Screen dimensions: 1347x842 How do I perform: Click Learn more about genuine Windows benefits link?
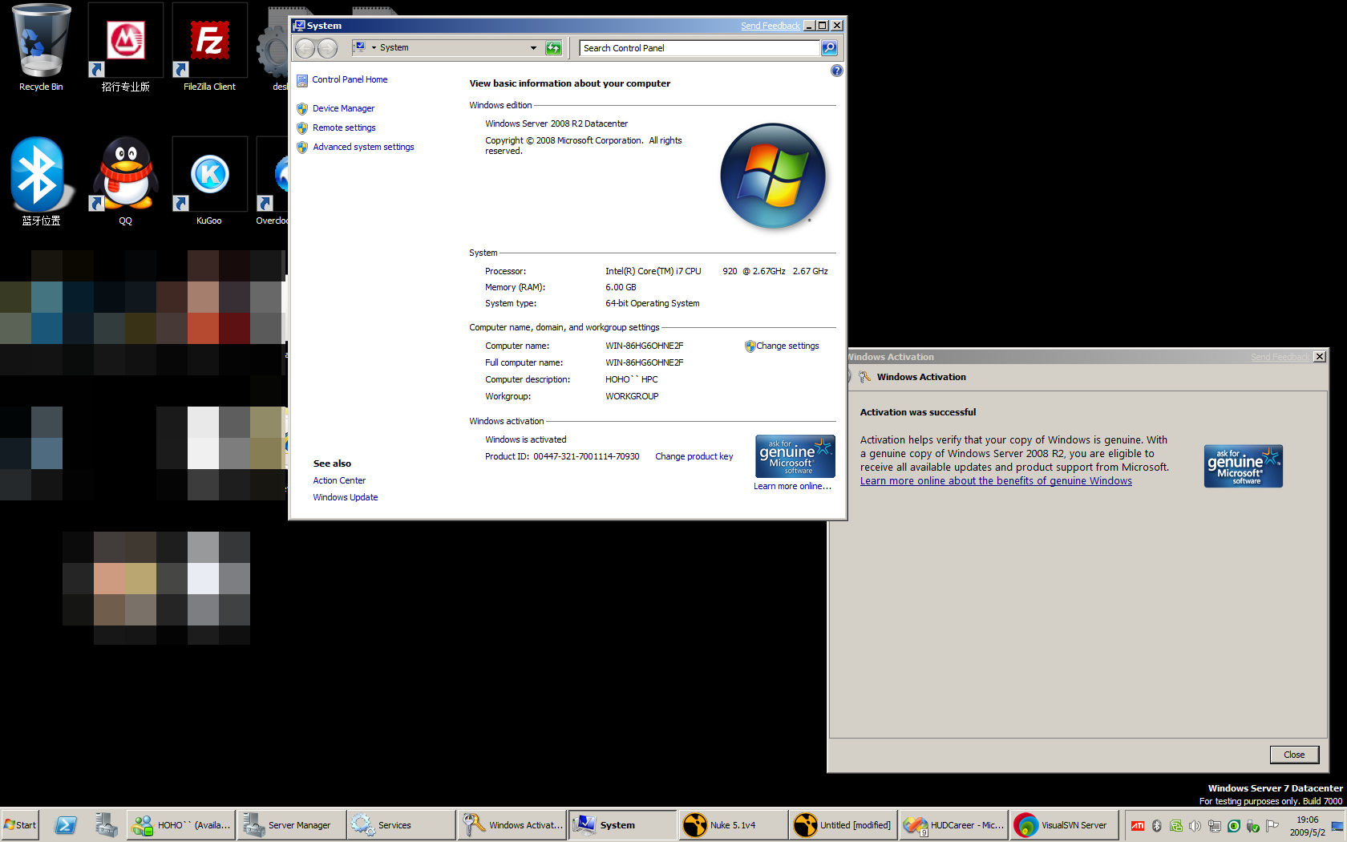(x=996, y=481)
